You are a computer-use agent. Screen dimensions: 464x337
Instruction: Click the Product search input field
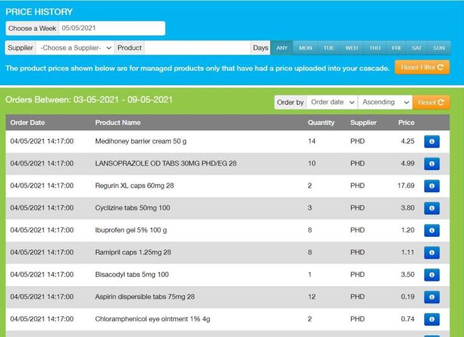point(197,48)
